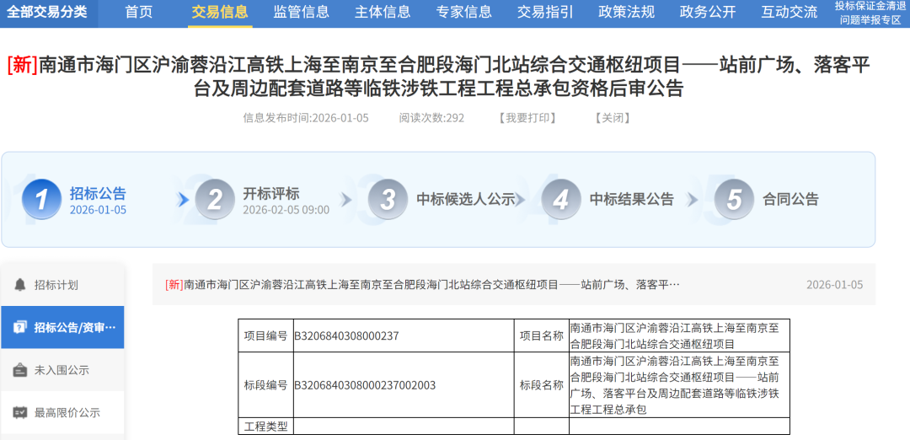Open the 监管信息 nav tab
The height and width of the screenshot is (440, 910).
[301, 12]
